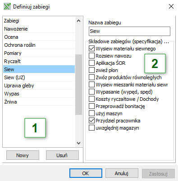The width and height of the screenshot is (178, 181).
Task: Click the list's vertical scrollbar thumb
Action: click(x=78, y=85)
